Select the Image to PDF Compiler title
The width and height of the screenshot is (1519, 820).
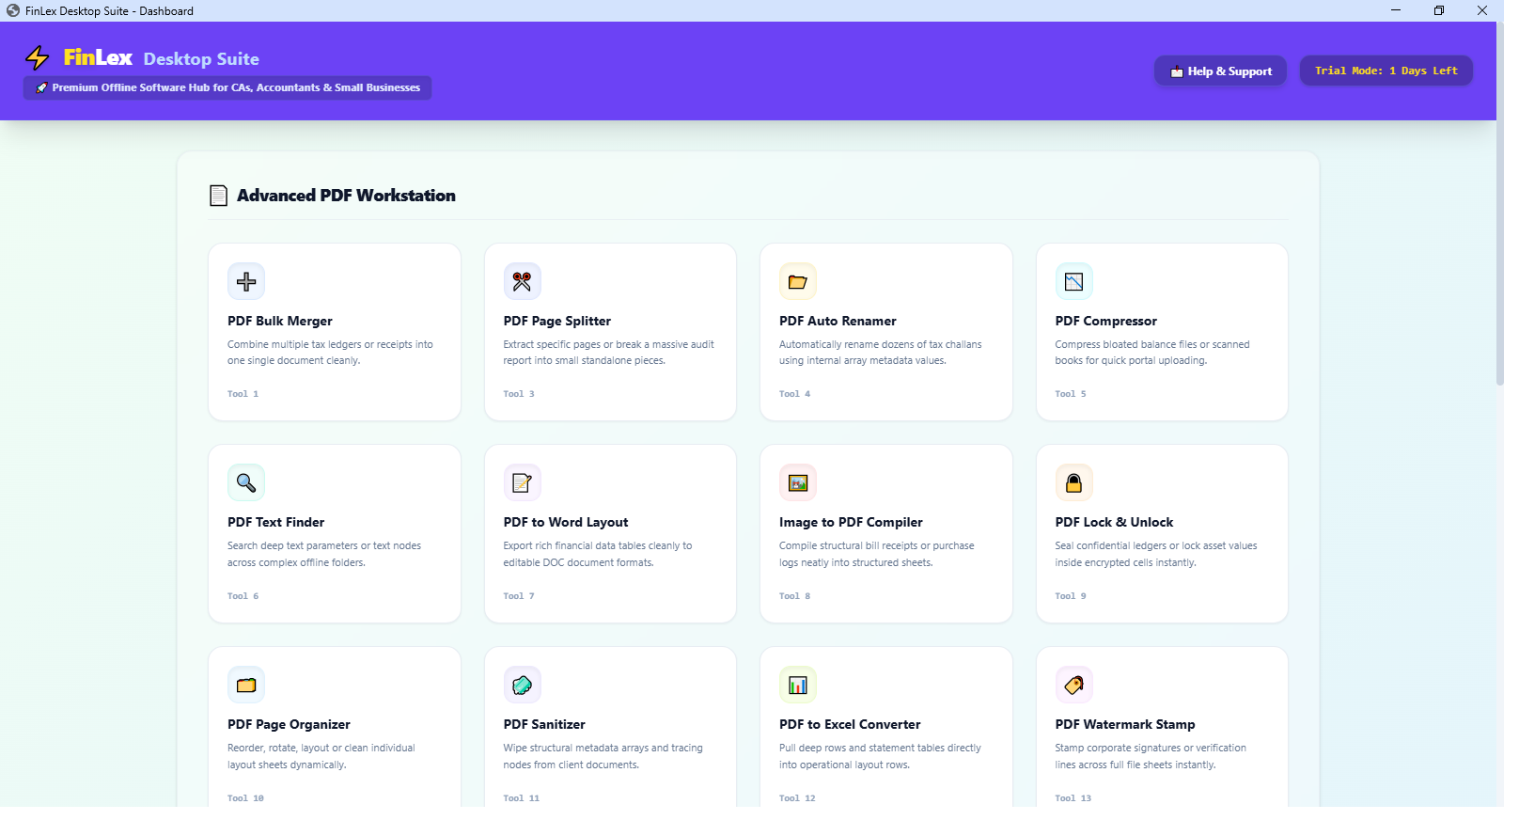851,522
